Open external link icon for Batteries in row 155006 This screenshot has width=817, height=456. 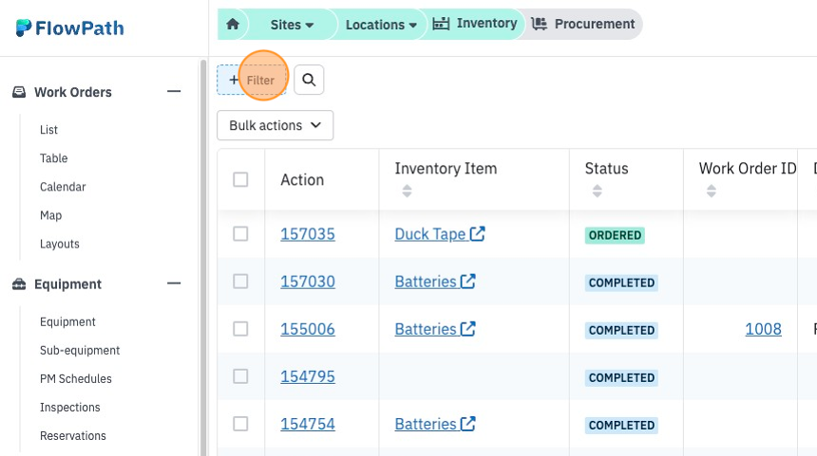468,329
